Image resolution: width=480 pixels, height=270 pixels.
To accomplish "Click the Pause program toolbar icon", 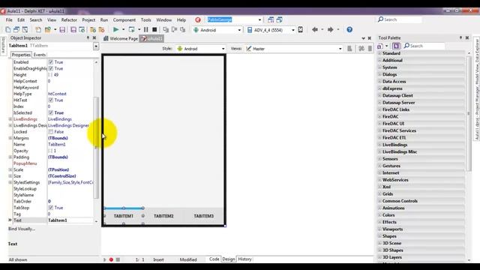I will pos(146,30).
